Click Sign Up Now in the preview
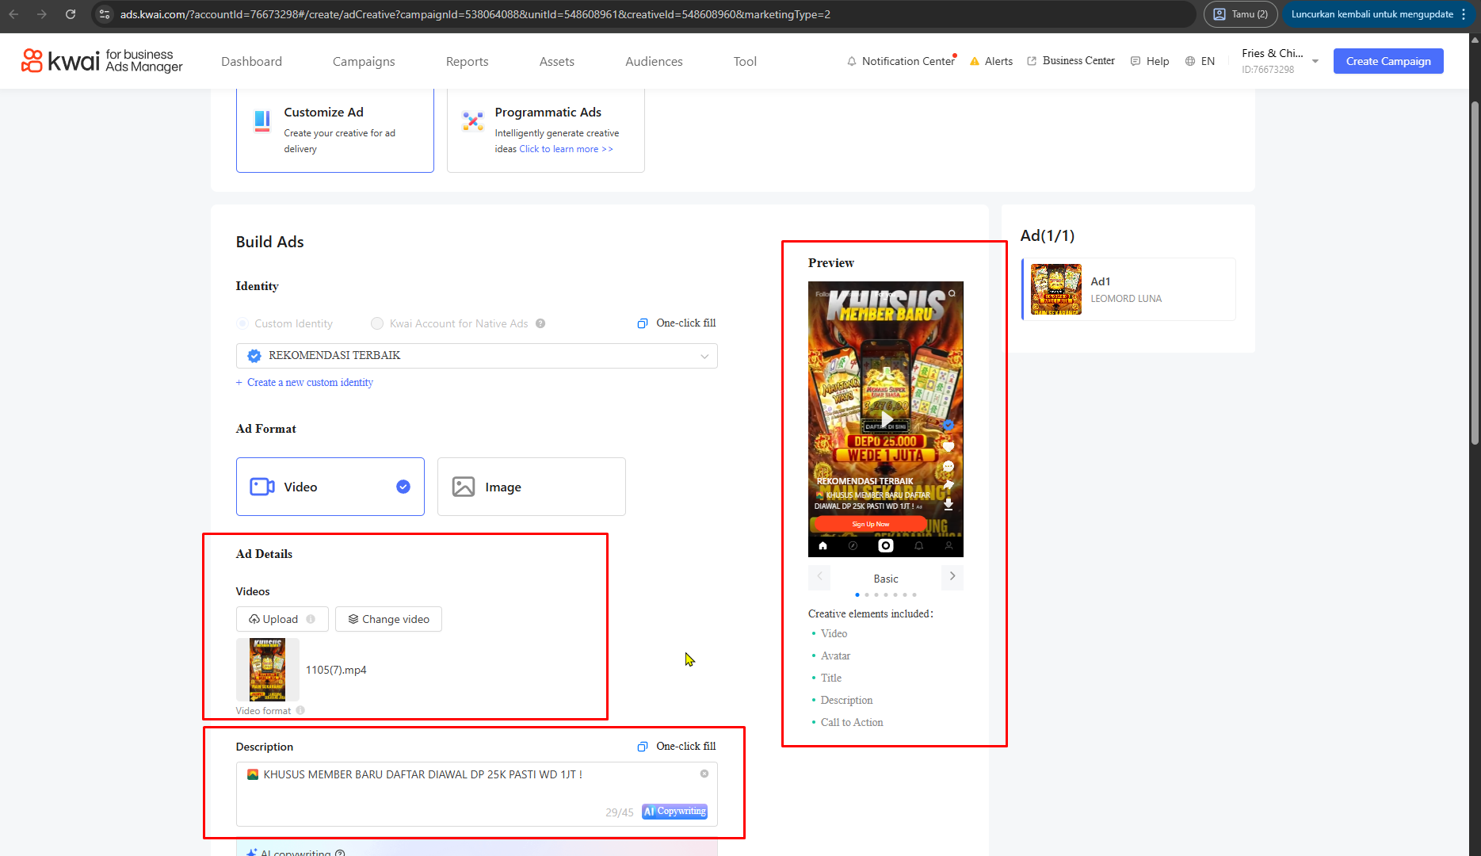Image resolution: width=1481 pixels, height=856 pixels. pos(870,524)
